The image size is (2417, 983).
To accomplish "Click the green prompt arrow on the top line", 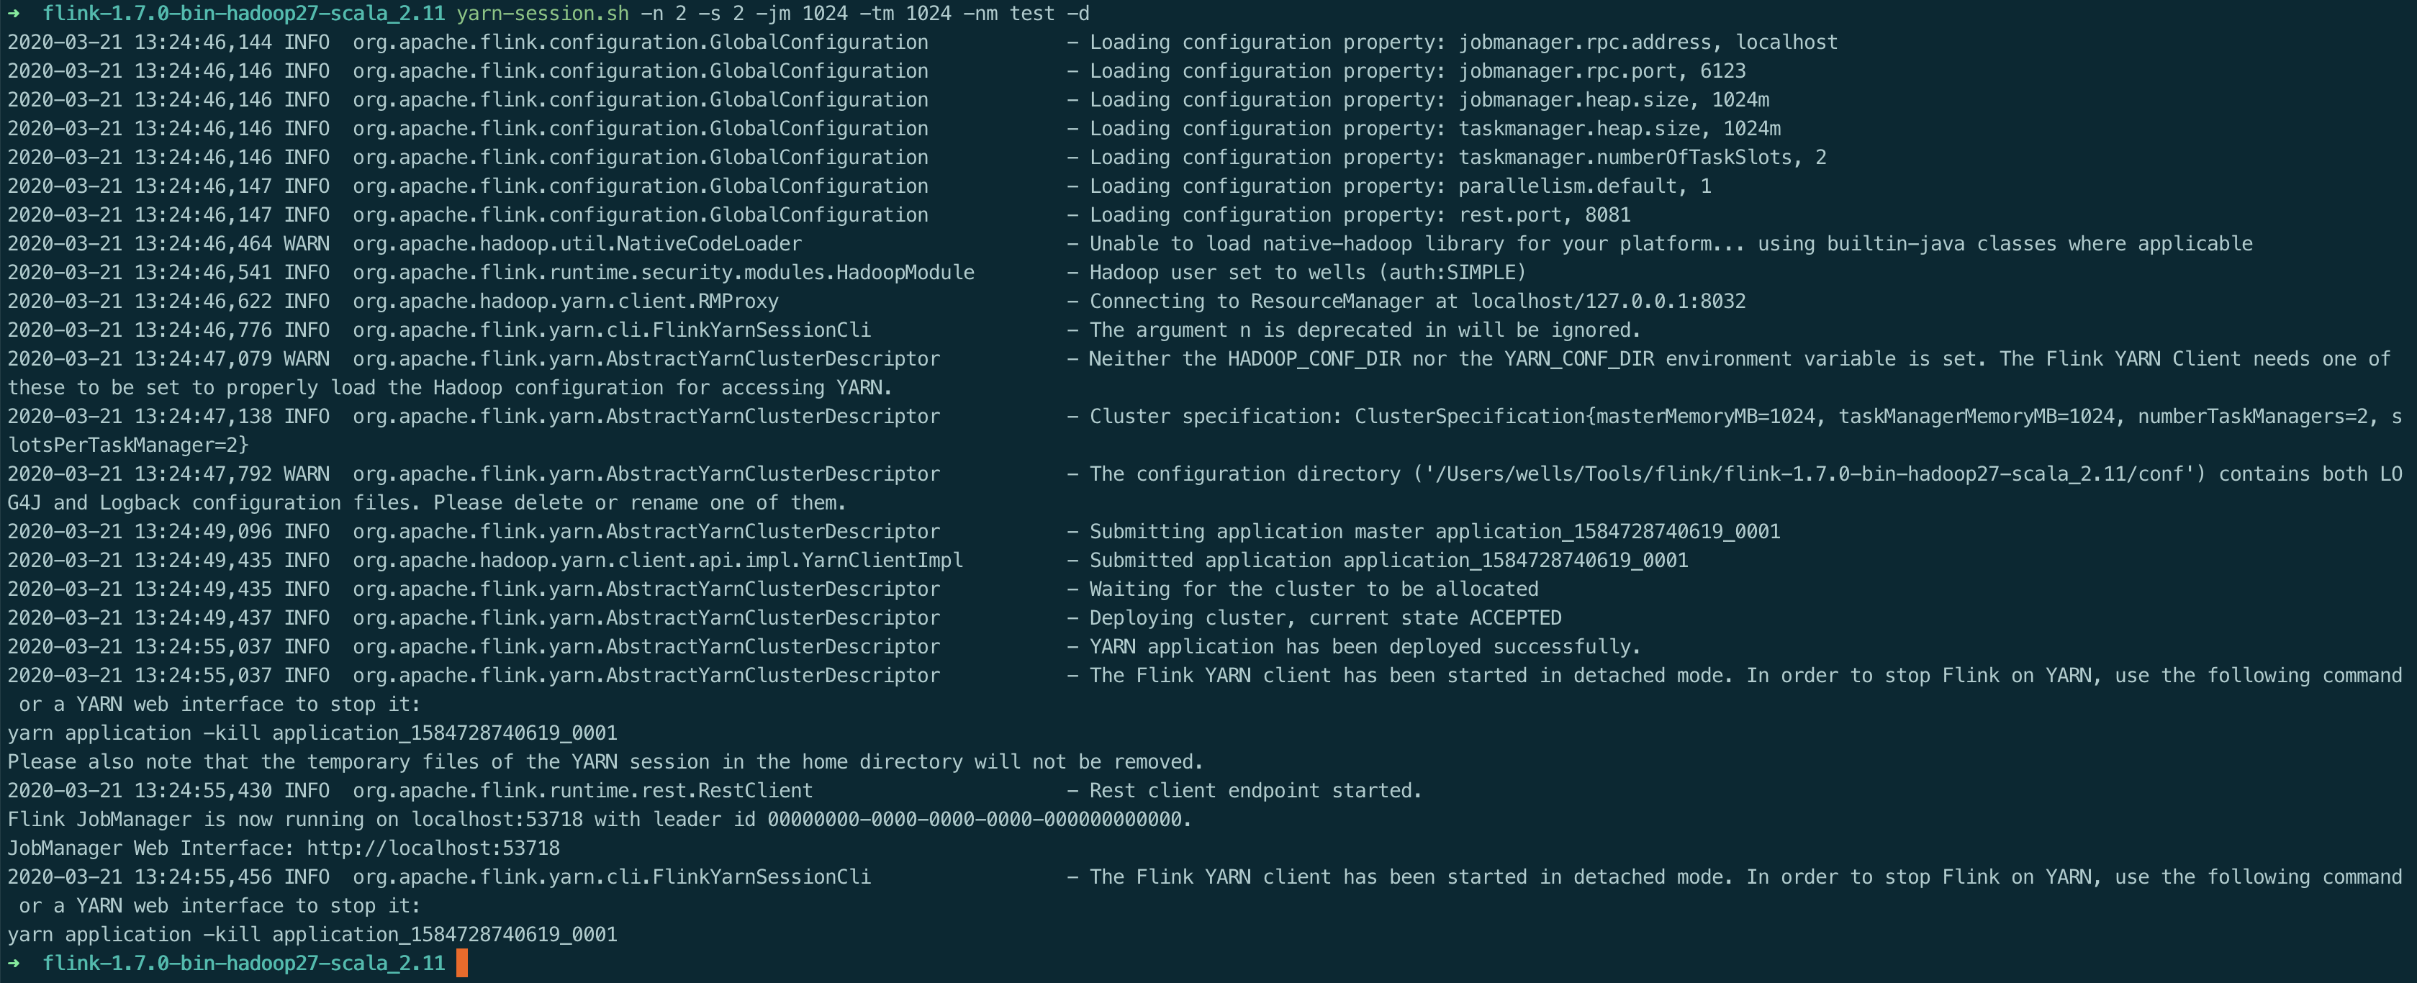I will pos(13,13).
